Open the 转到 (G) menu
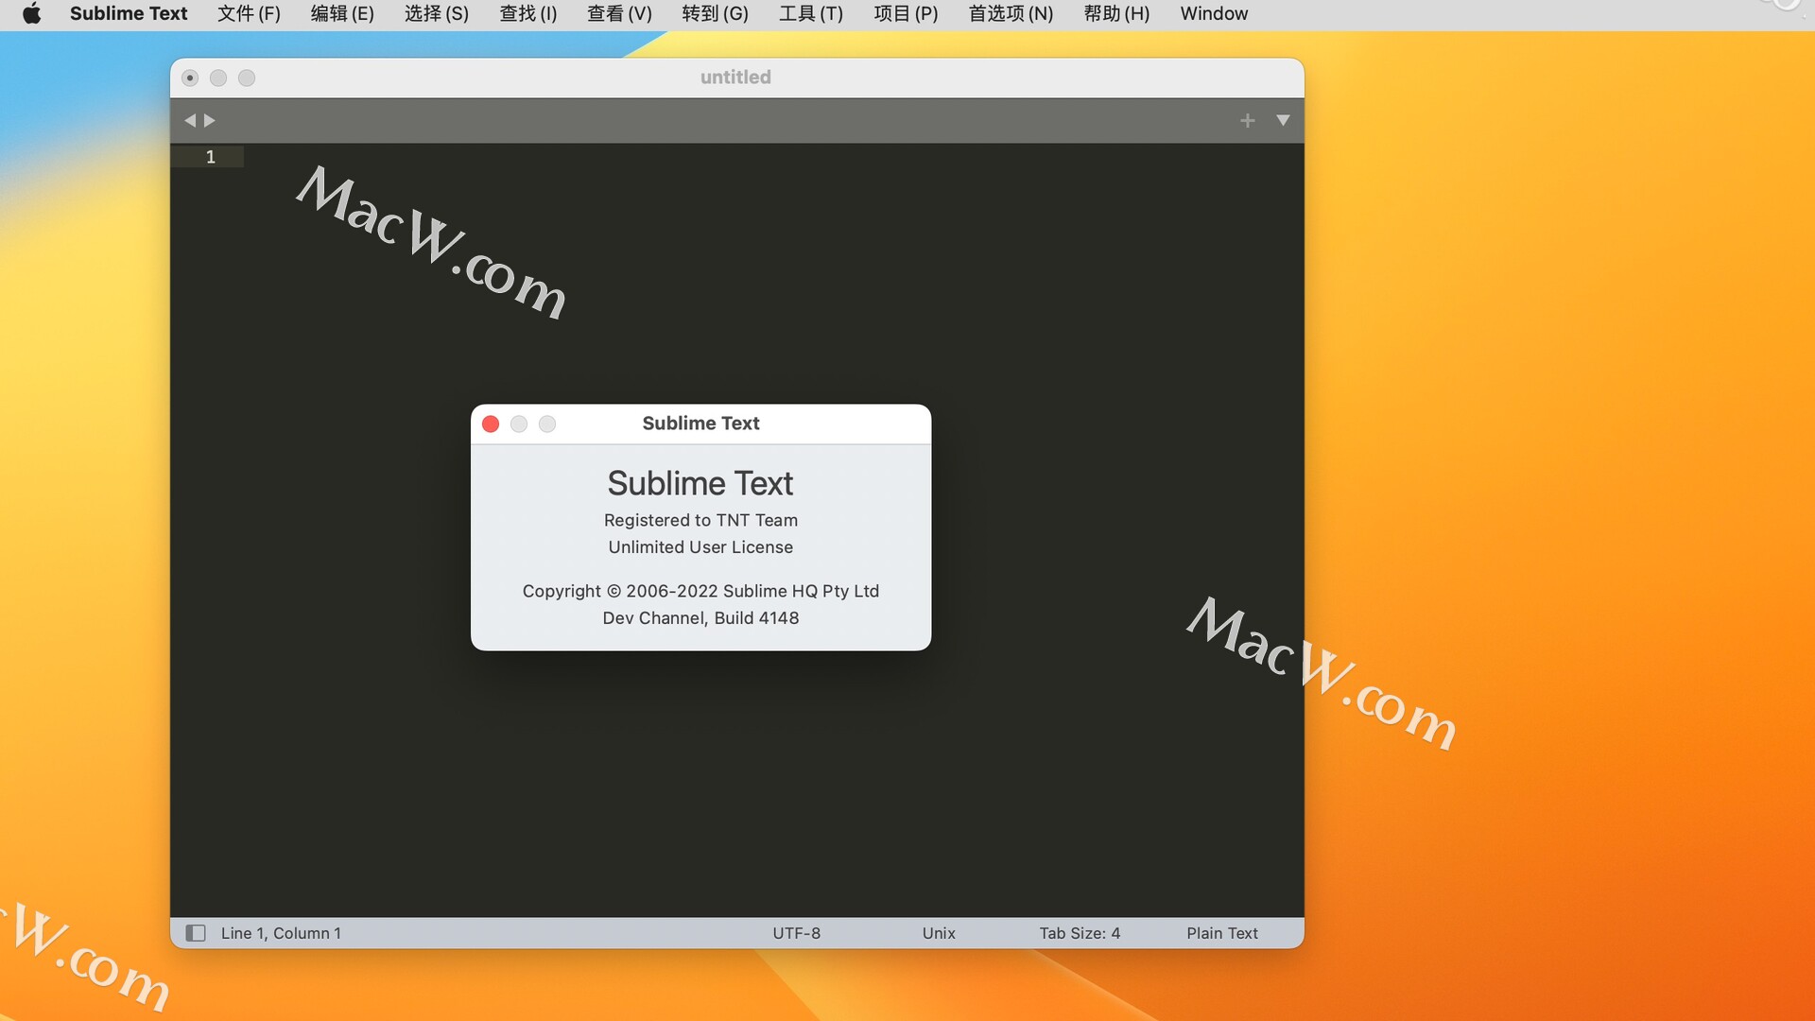1815x1021 pixels. [715, 13]
